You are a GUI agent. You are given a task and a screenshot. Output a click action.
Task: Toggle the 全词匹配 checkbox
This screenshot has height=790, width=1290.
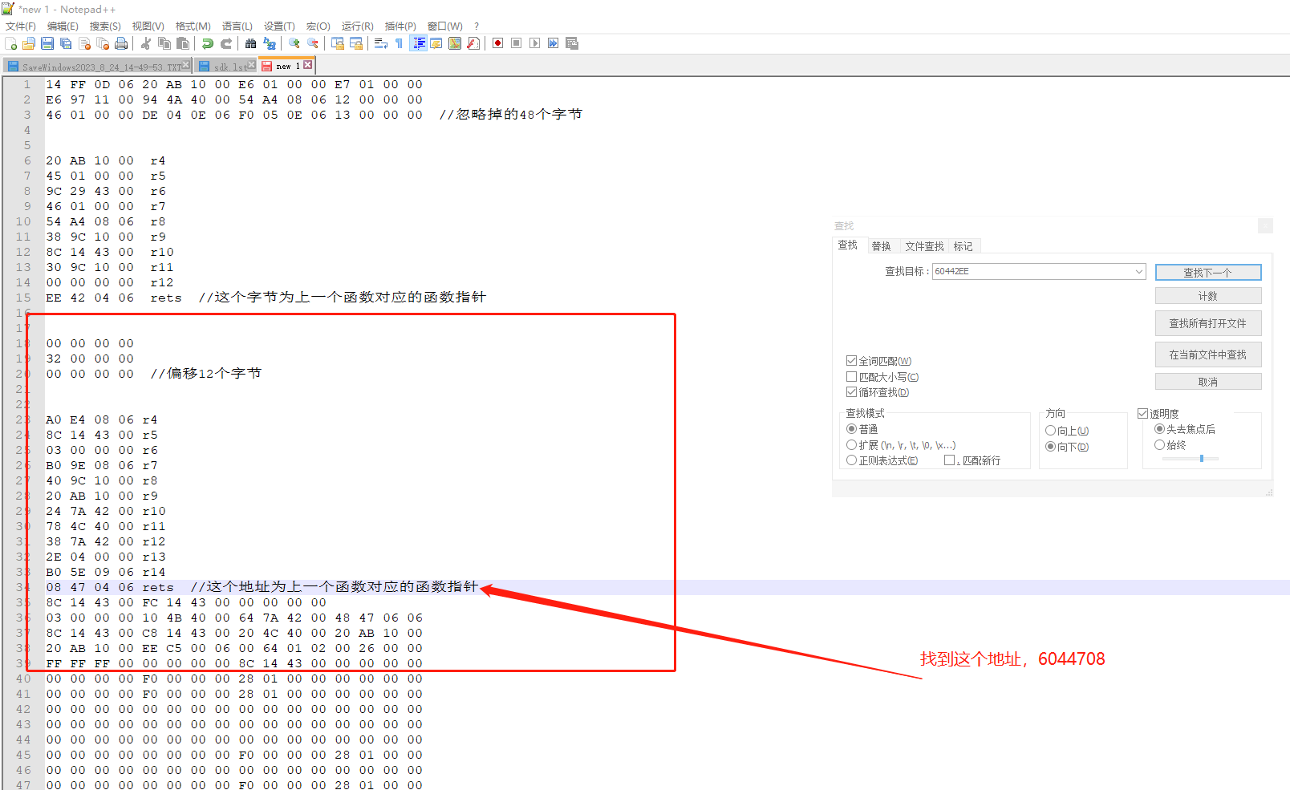point(851,361)
